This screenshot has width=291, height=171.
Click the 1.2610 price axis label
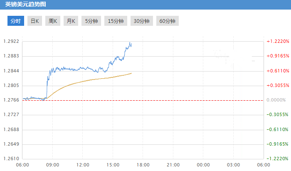pos(11,159)
